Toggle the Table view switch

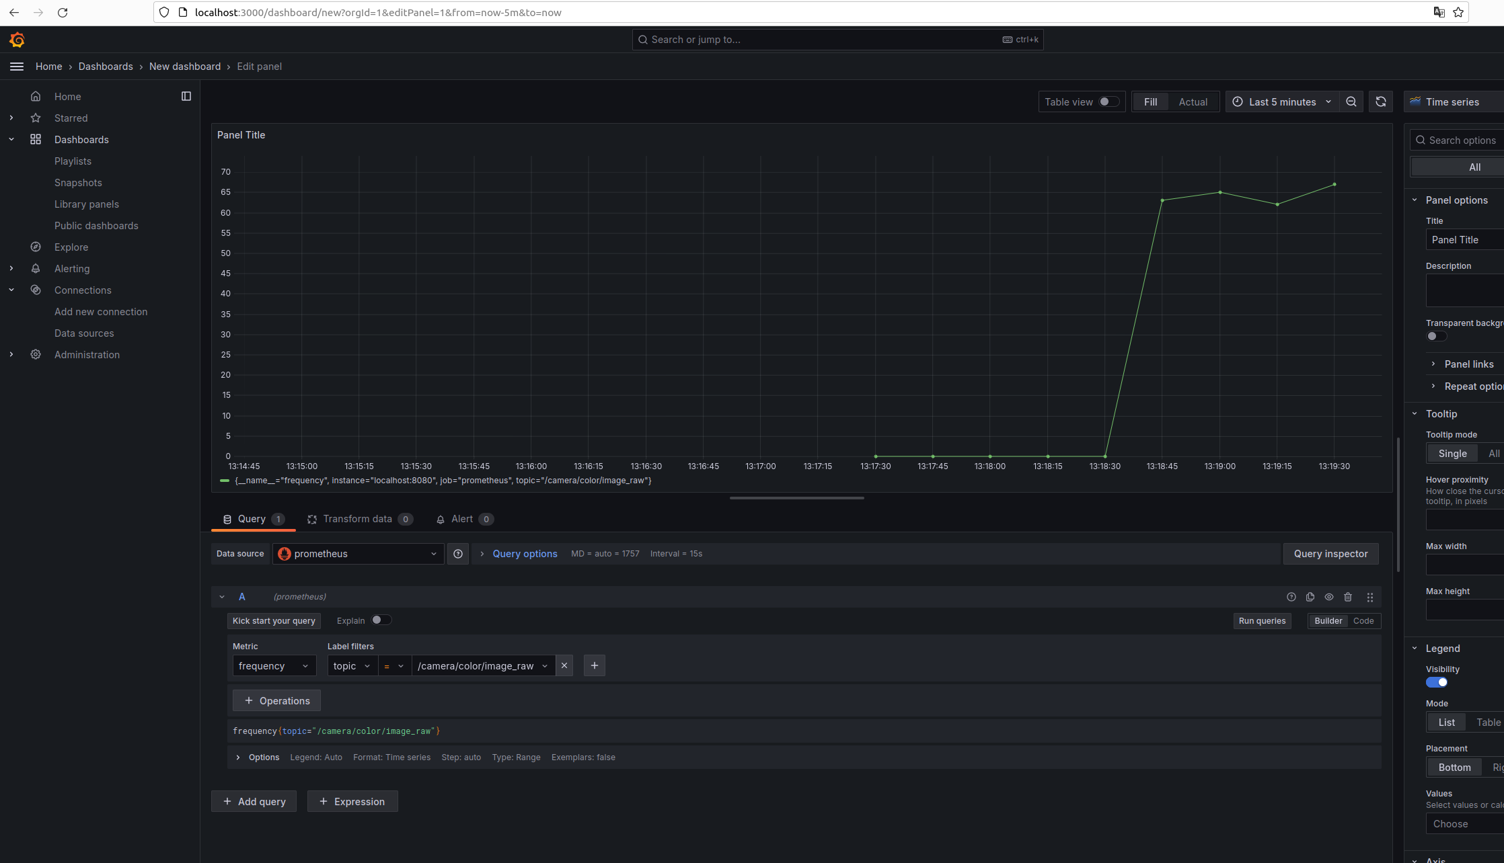coord(1108,102)
